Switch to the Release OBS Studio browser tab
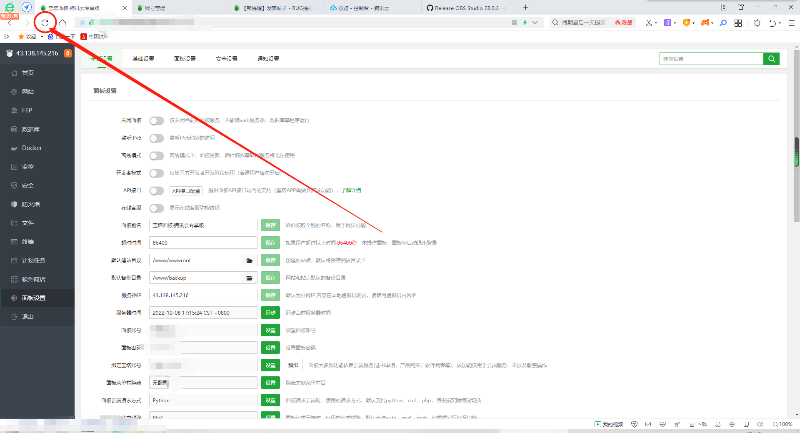 470,8
